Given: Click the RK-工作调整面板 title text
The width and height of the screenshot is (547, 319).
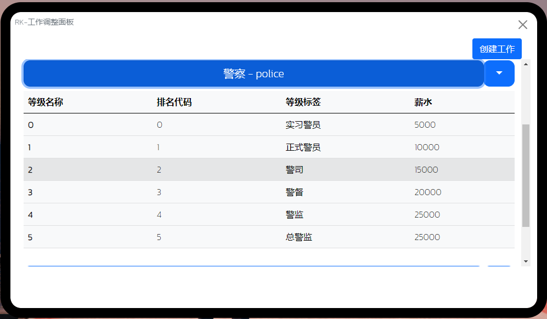Looking at the screenshot, I should (44, 22).
